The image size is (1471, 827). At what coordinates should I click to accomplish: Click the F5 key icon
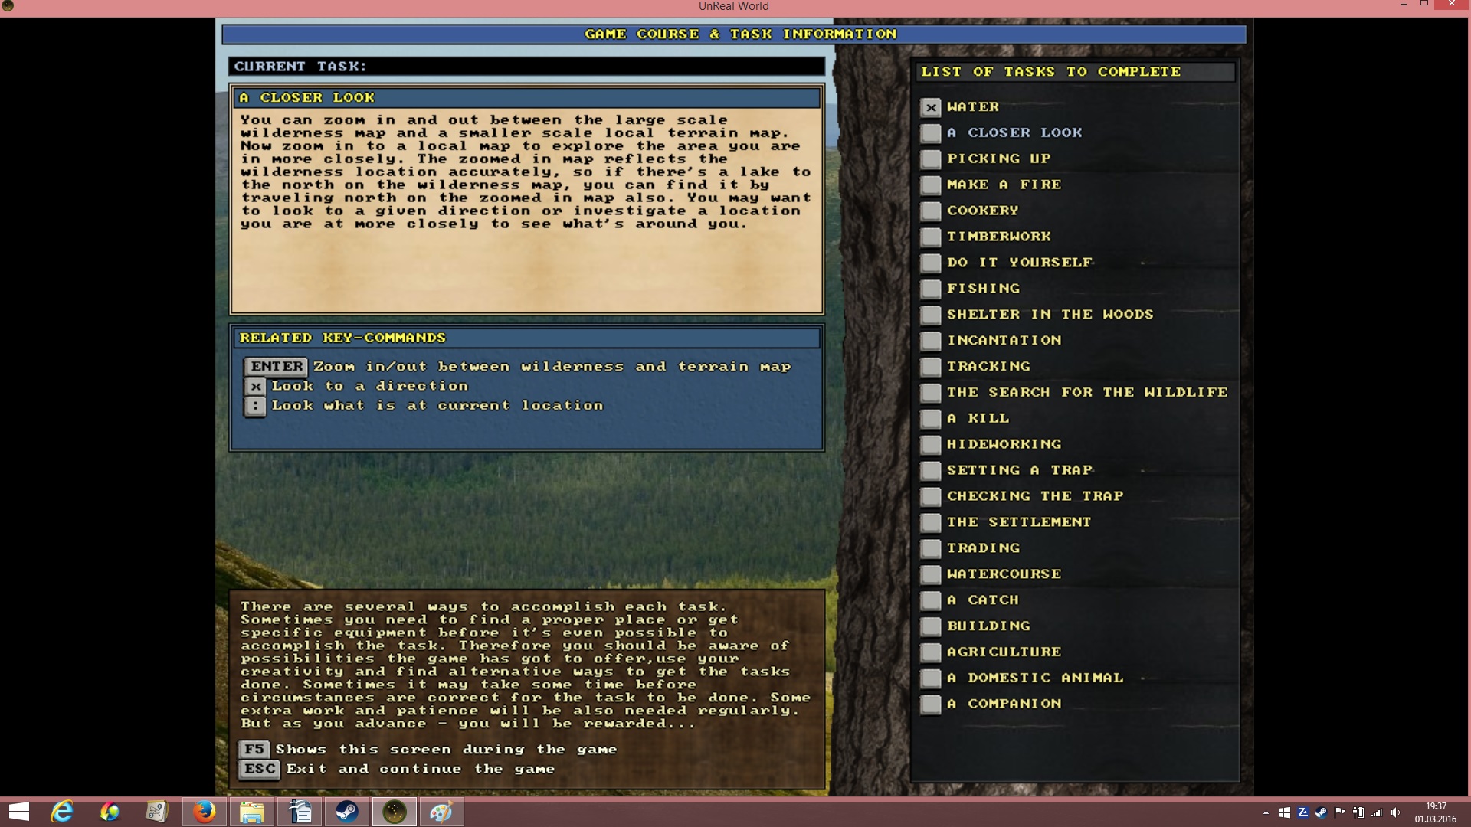coord(254,750)
